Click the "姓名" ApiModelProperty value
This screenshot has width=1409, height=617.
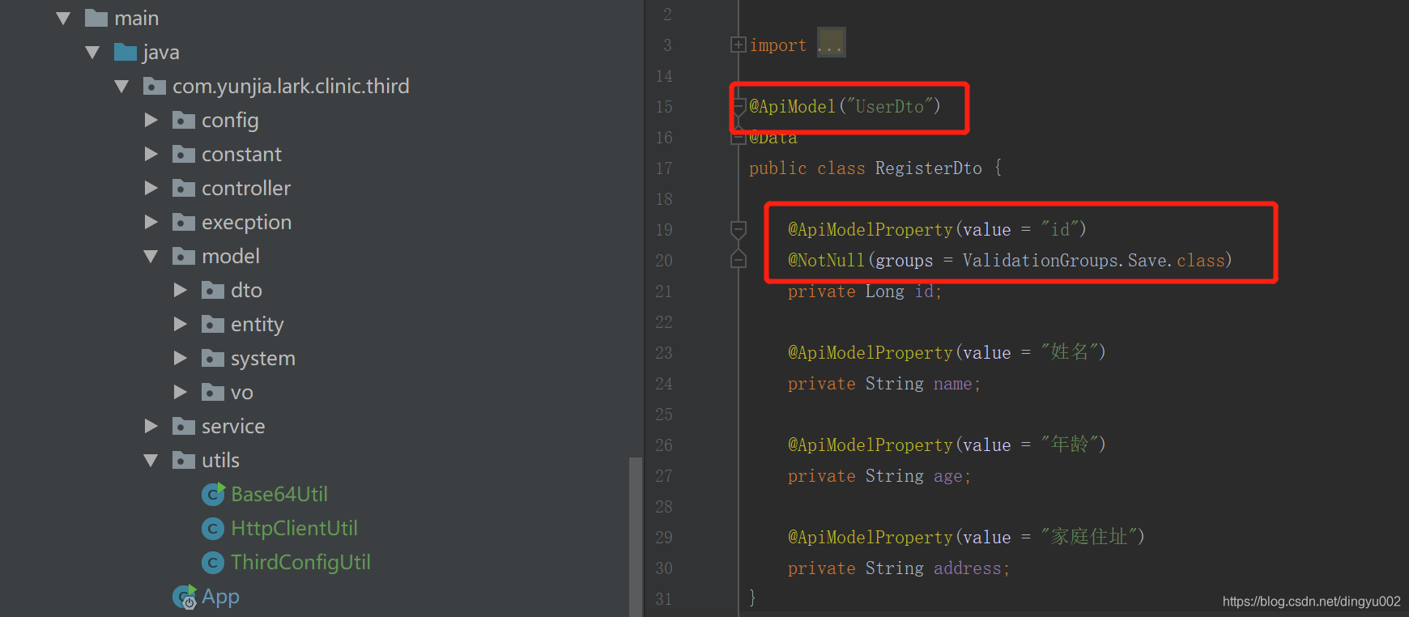click(x=1069, y=351)
